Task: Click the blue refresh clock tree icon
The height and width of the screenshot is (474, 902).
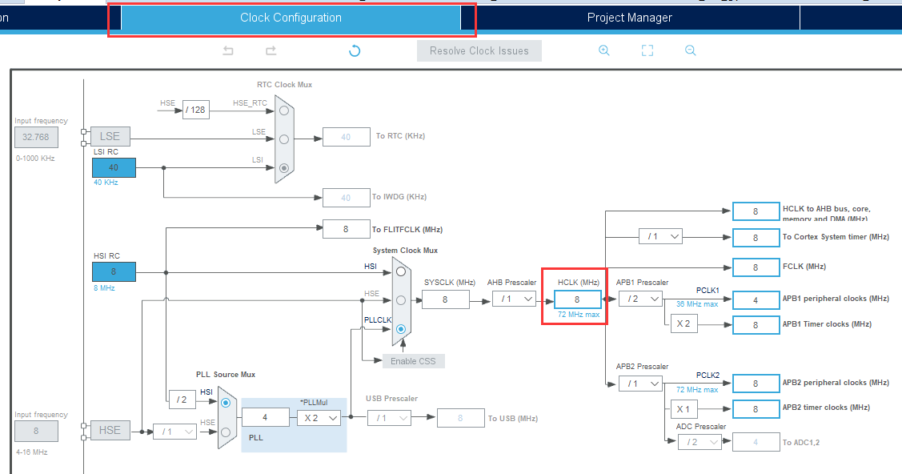Action: tap(355, 50)
